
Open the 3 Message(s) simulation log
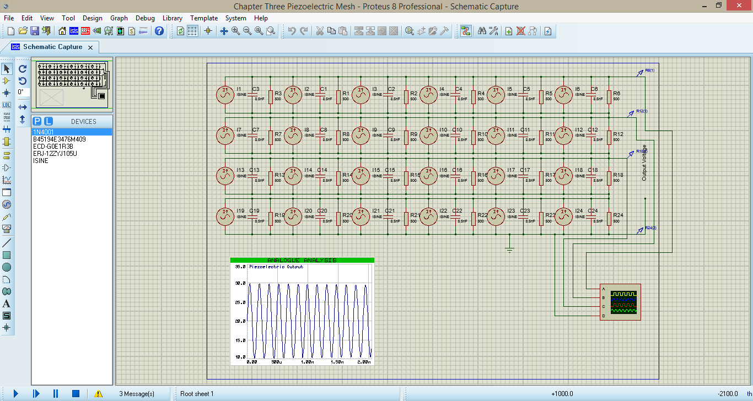click(137, 394)
